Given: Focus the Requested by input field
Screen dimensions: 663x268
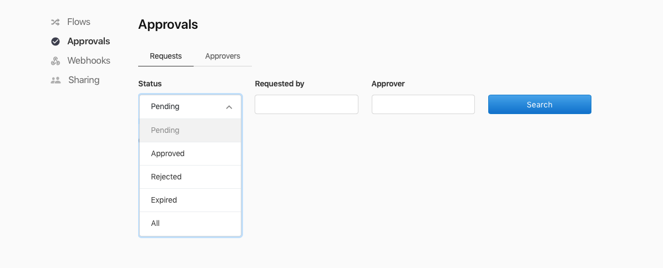Looking at the screenshot, I should coord(306,105).
